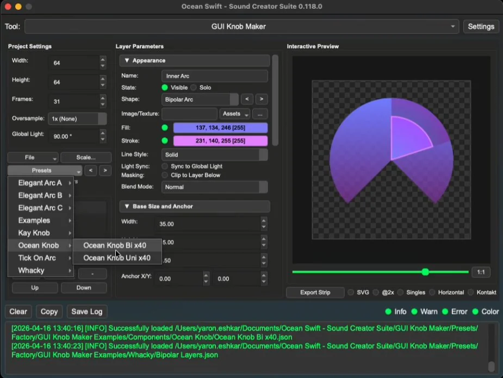Open Elegant Arc C submenu

click(41, 208)
